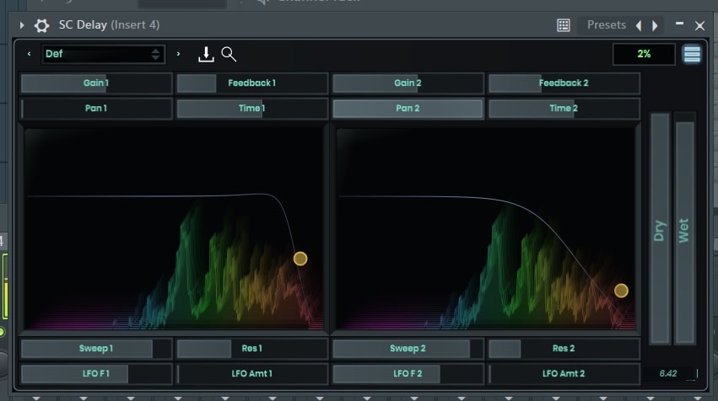Click the Time 1 slider
The width and height of the screenshot is (718, 401).
[x=252, y=109]
